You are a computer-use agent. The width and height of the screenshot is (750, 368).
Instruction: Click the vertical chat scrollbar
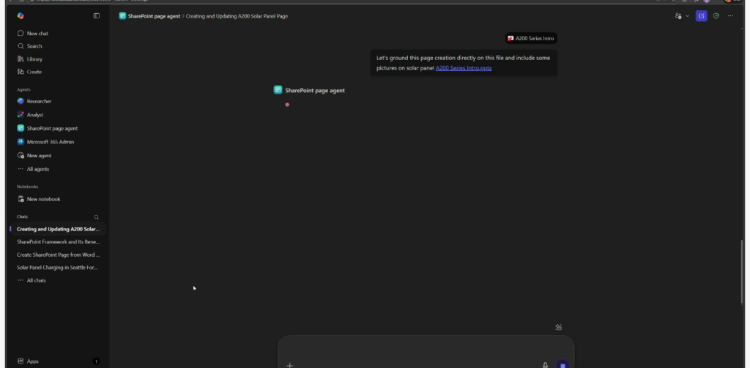(742, 271)
